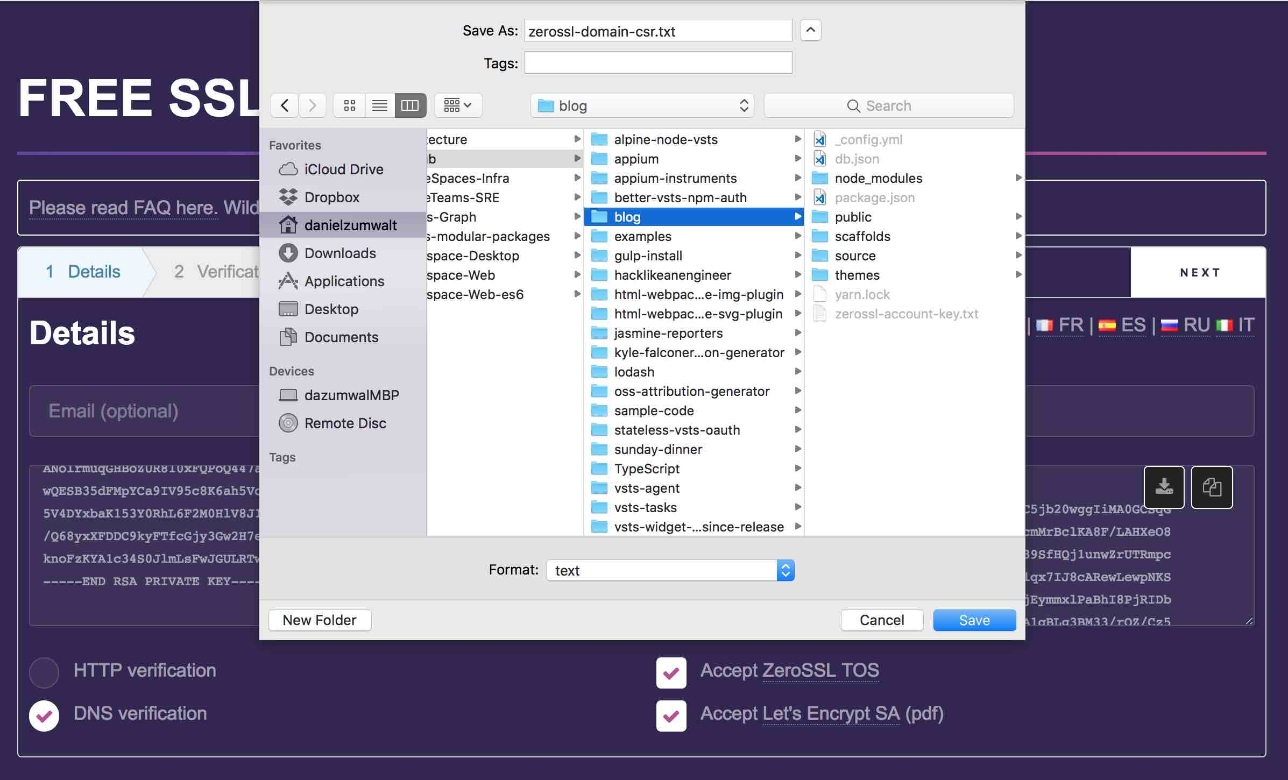Open Dropbox in the sidebar
Screen dimensions: 1288x780
click(x=331, y=197)
